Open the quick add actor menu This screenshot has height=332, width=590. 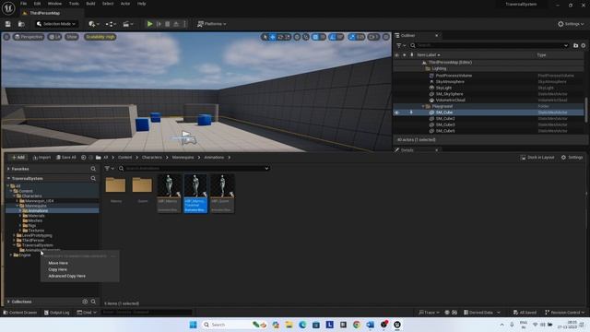tap(94, 24)
